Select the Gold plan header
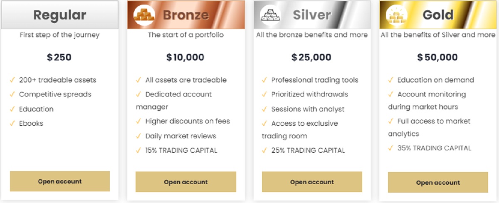499x203 pixels. pos(438,15)
